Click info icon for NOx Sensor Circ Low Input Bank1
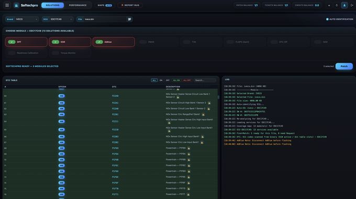The width and height of the screenshot is (356, 199). (202, 143)
